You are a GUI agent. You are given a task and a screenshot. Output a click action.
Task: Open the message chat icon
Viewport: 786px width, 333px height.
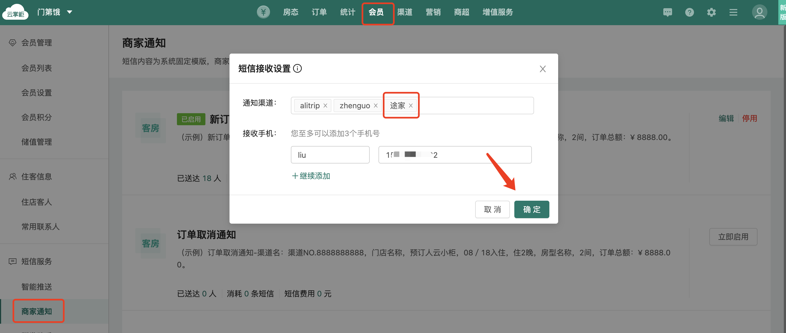667,12
